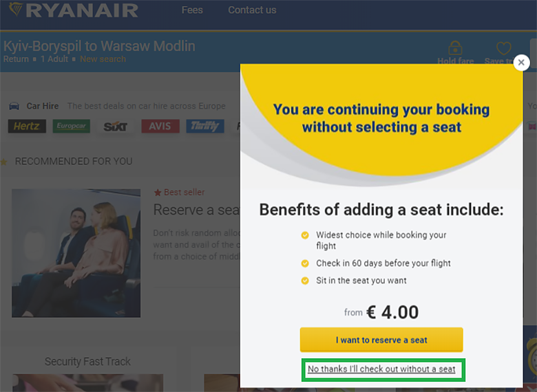This screenshot has width=537, height=392.
Task: Choose 'No thanks I'll check out without a seat'
Action: pyautogui.click(x=381, y=369)
